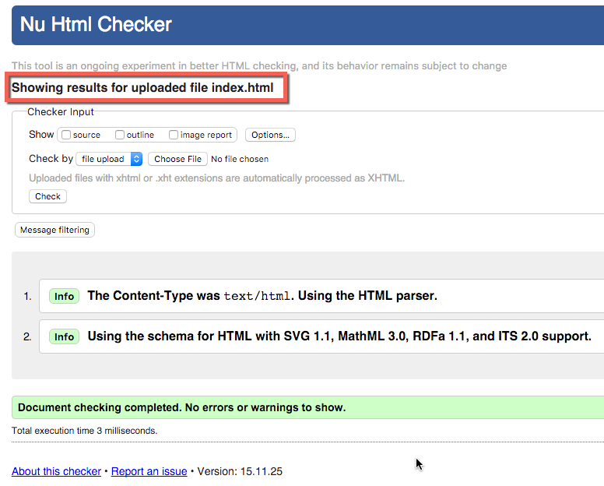The image size is (604, 486).
Task: Check the image report option
Action: pos(174,135)
